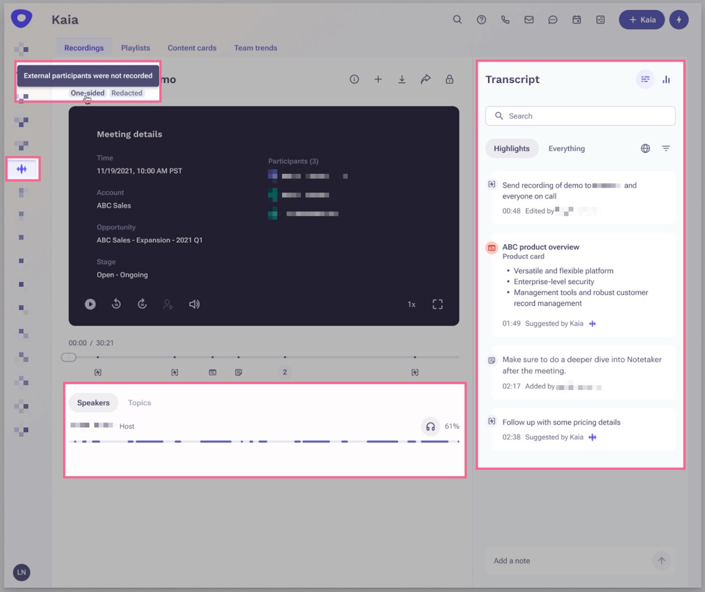Switch to the Recordings tab
This screenshot has height=592, width=705.
click(84, 48)
